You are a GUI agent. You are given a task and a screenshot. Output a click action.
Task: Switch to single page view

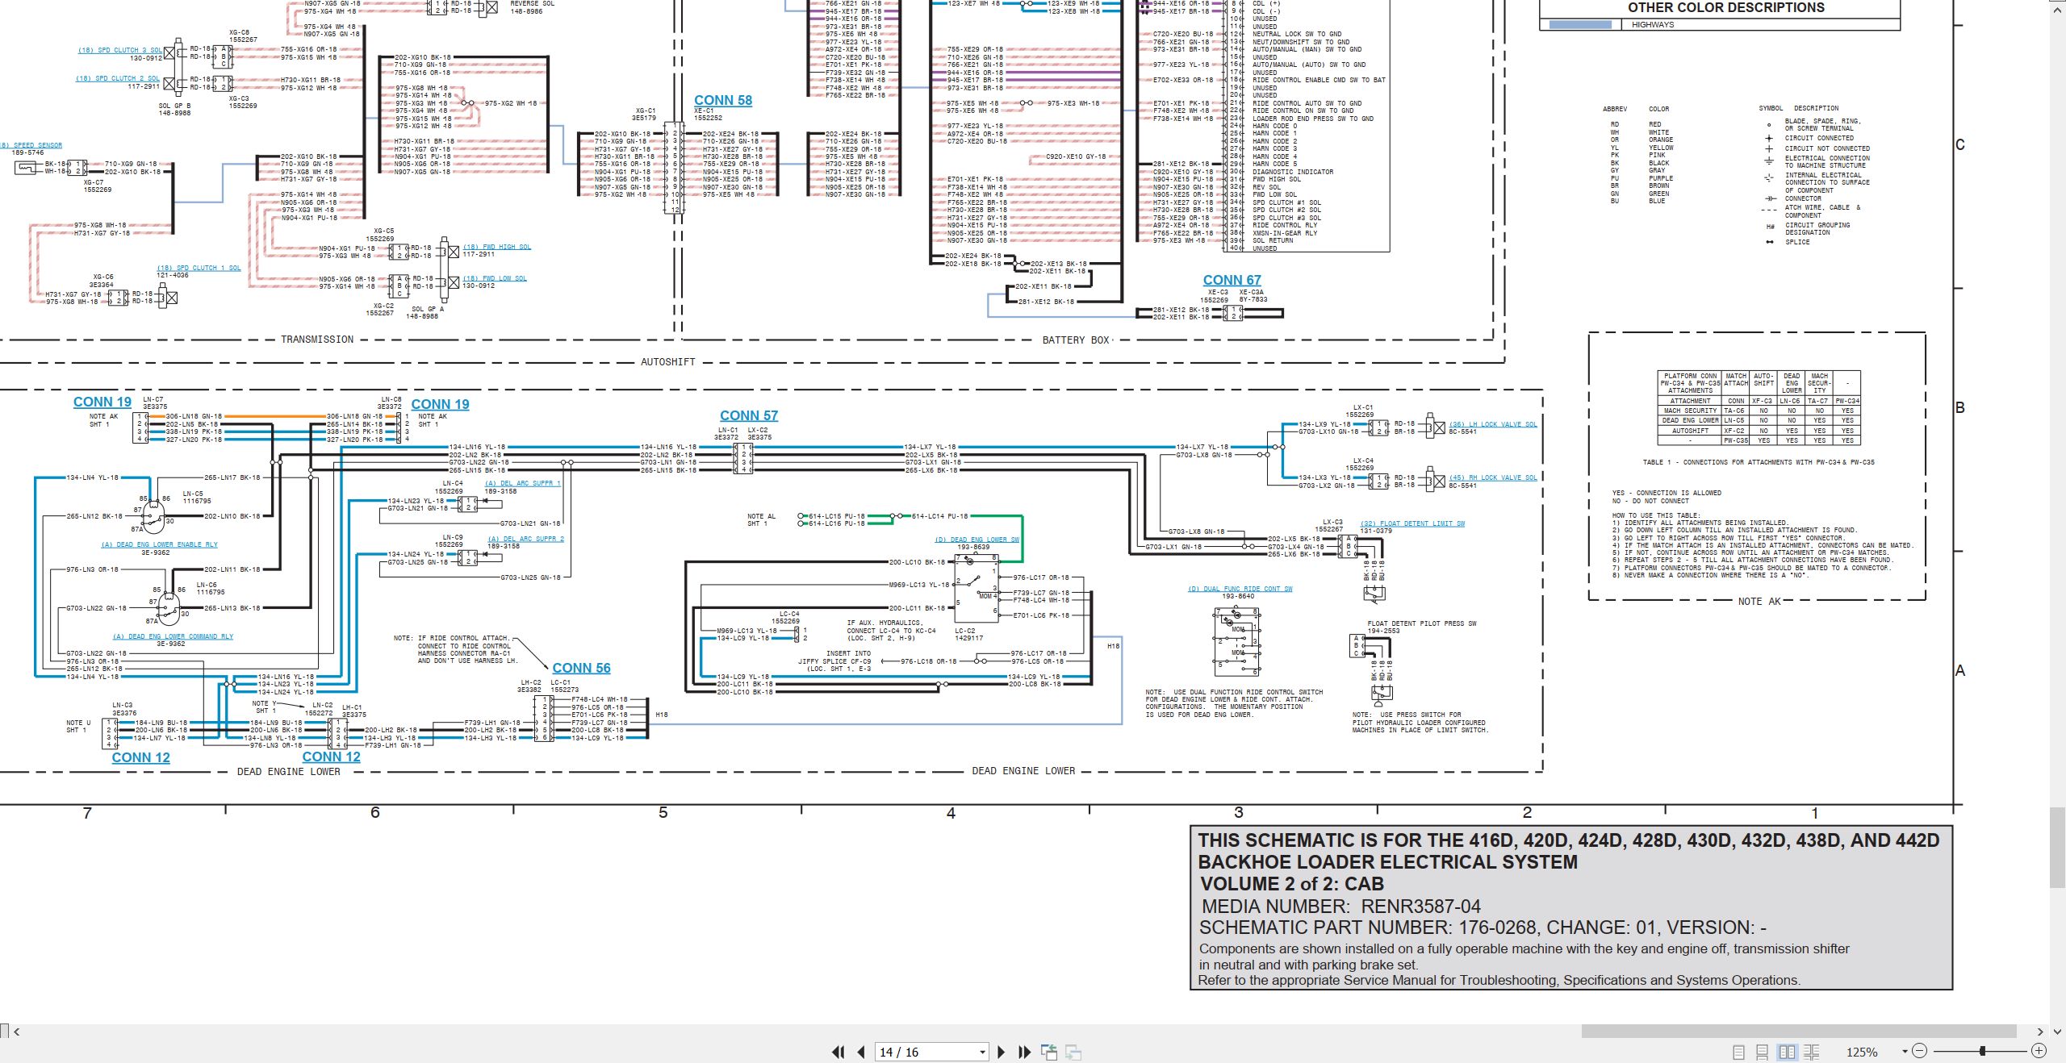click(x=1738, y=1052)
